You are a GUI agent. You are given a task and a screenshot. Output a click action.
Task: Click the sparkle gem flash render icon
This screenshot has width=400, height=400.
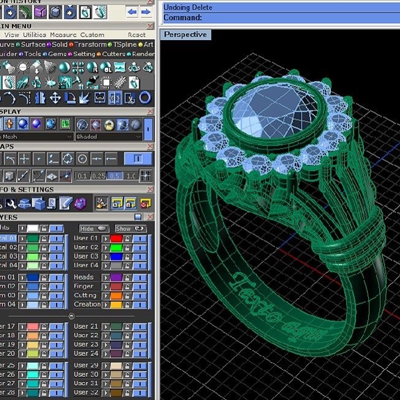pos(50,83)
